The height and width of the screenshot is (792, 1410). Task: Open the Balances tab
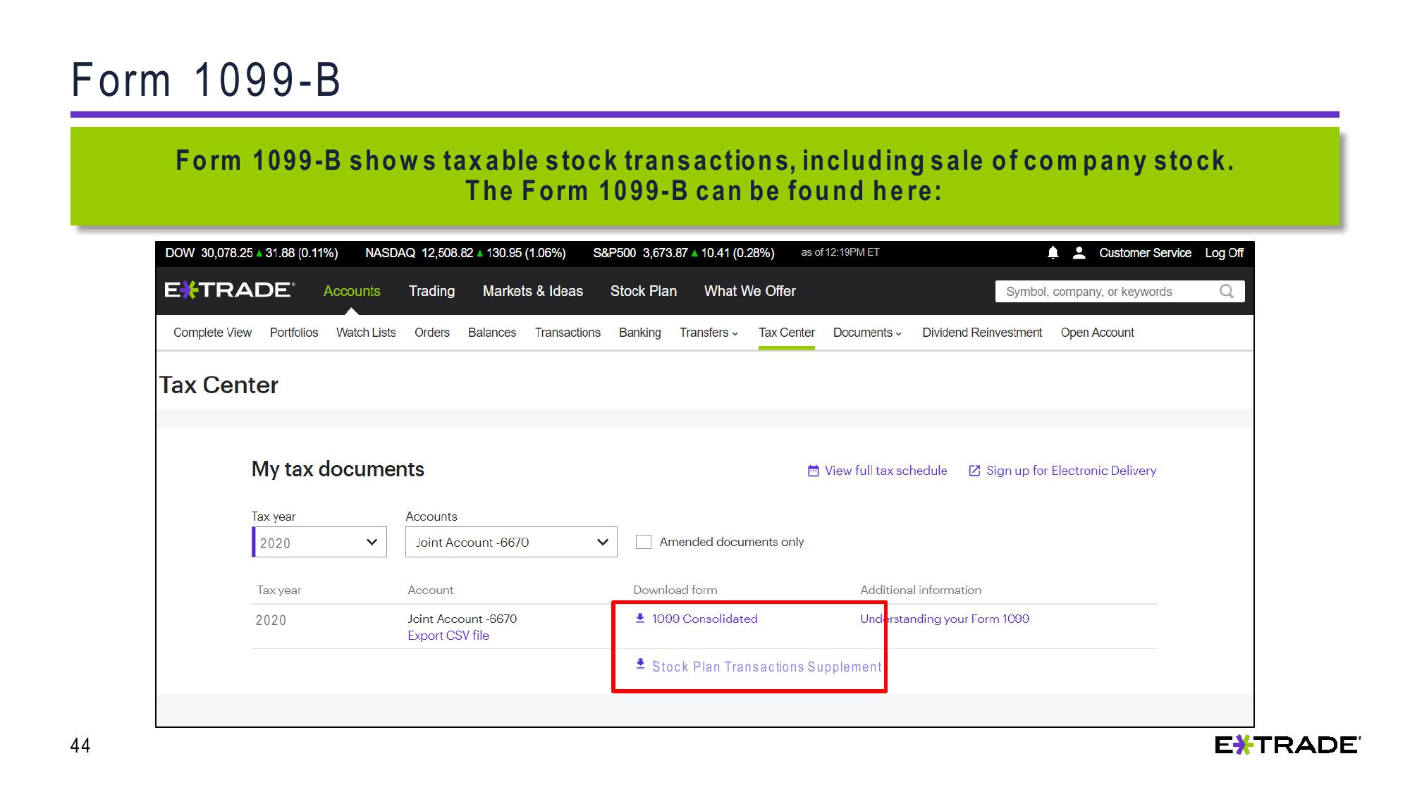point(492,333)
